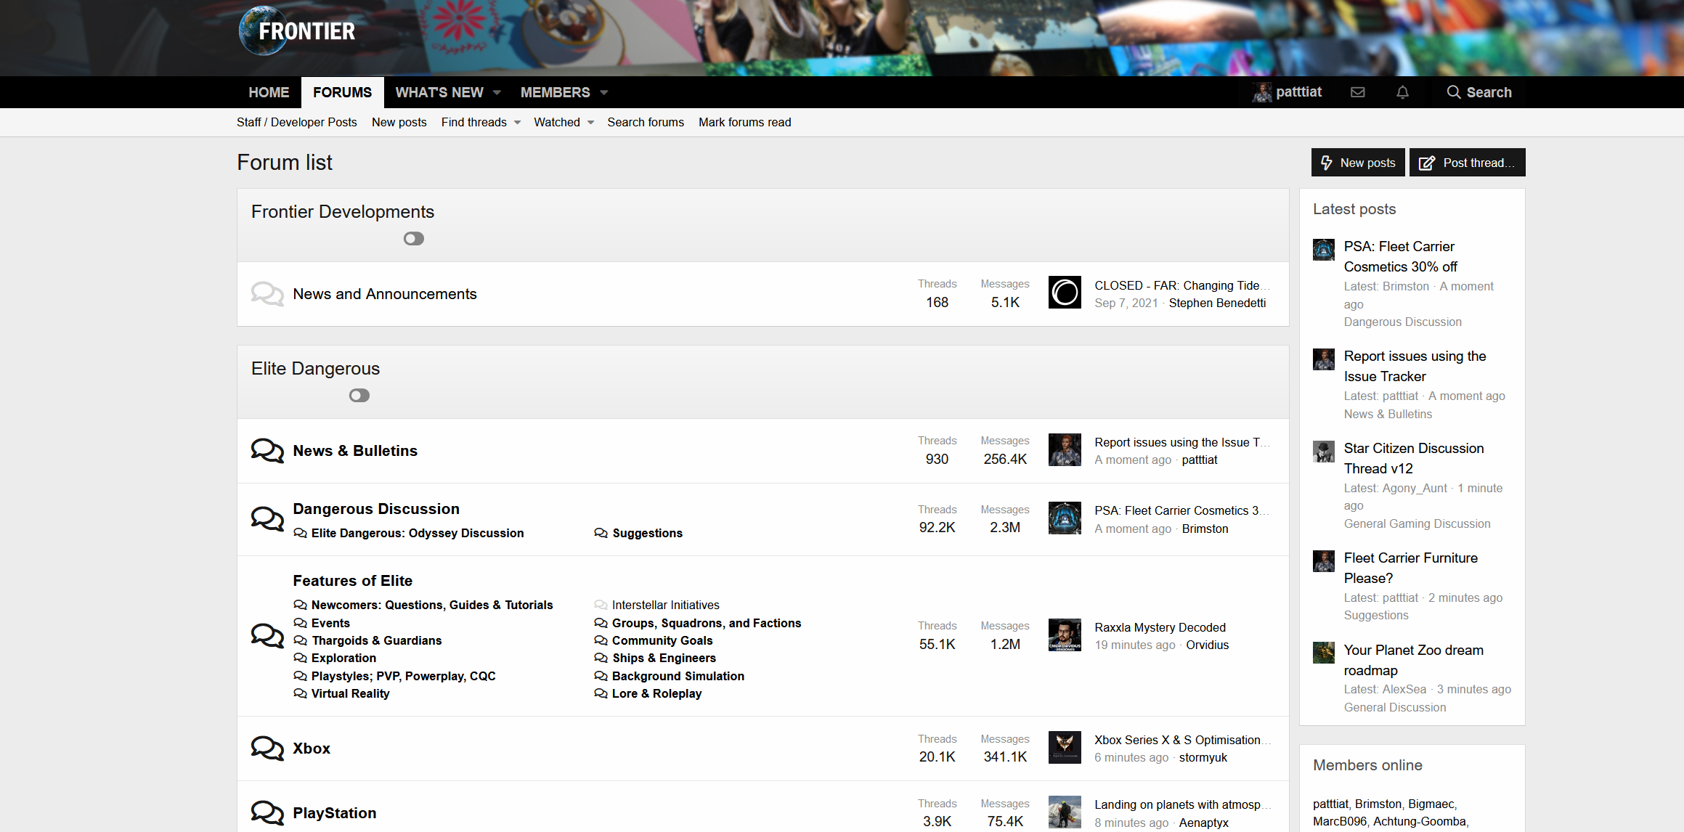Open the Xbox Series X & S Optimisation thread
This screenshot has width=1684, height=832.
click(x=1182, y=740)
